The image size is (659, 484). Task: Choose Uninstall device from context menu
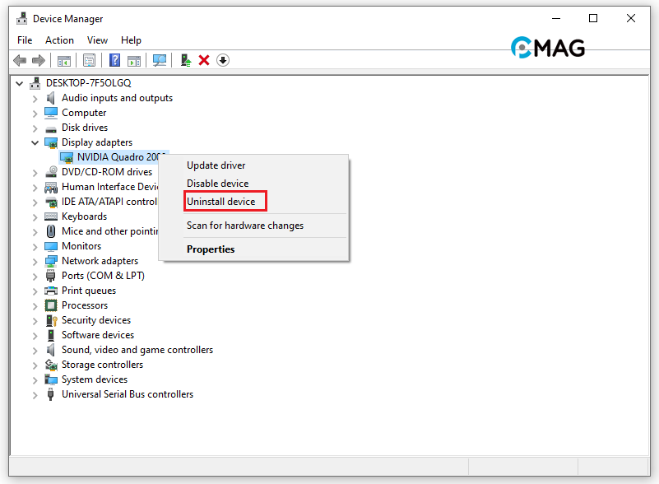220,202
